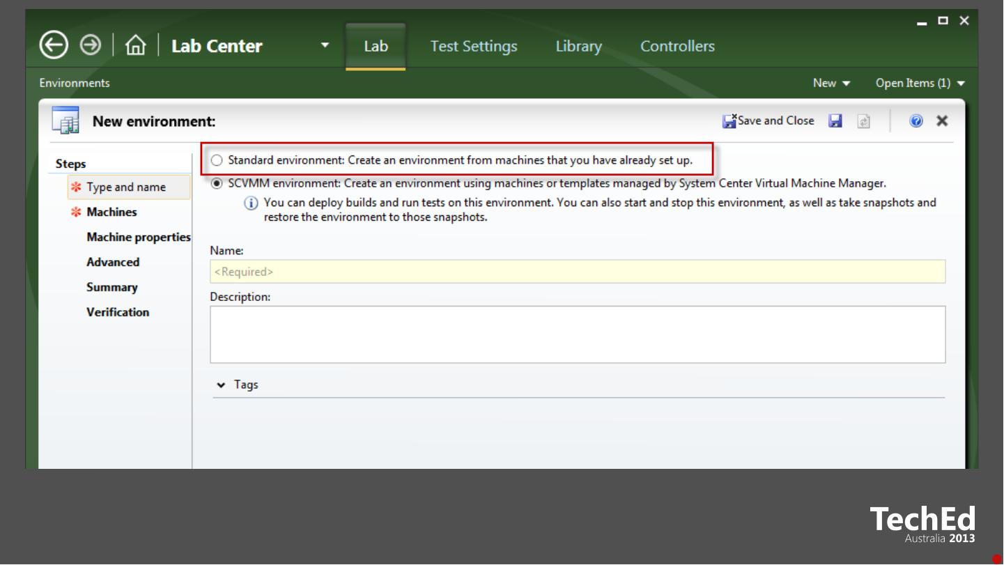This screenshot has width=1004, height=565.
Task: Open the Controllers tab
Action: 677,46
